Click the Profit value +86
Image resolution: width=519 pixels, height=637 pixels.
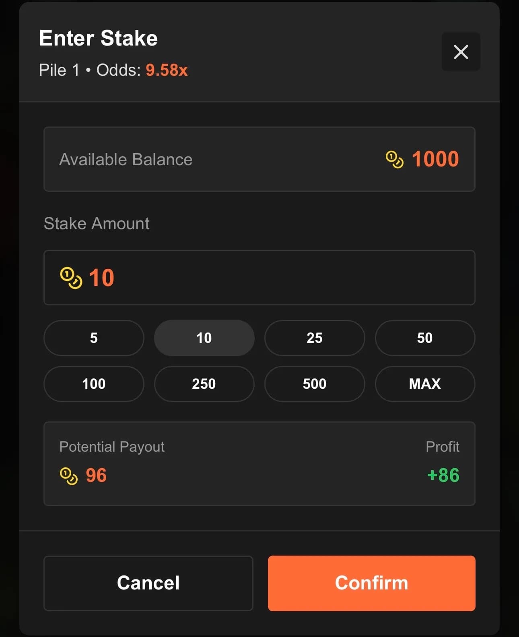(443, 475)
